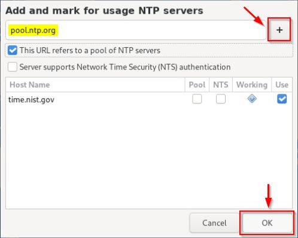Screen dimensions: 298x238
Task: Click the plus button to add server
Action: pyautogui.click(x=279, y=30)
